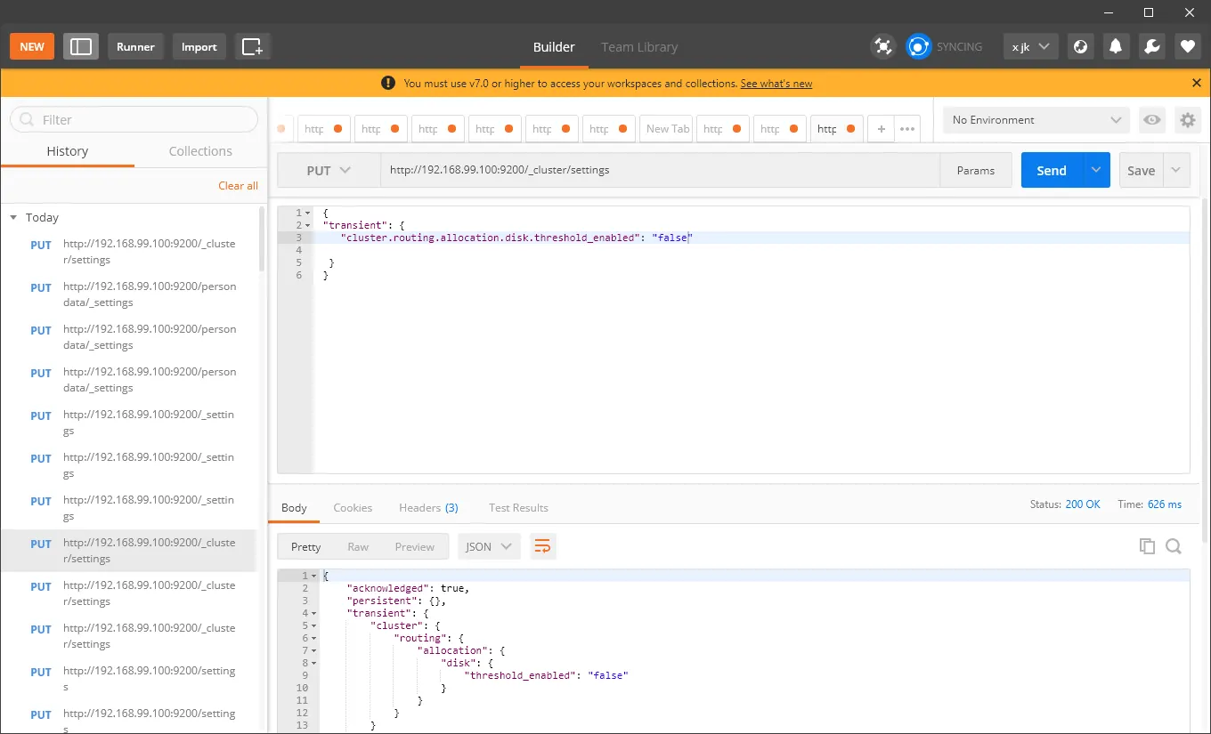Open the PUT method dropdown
Viewport: 1211px width, 734px height.
click(x=329, y=170)
